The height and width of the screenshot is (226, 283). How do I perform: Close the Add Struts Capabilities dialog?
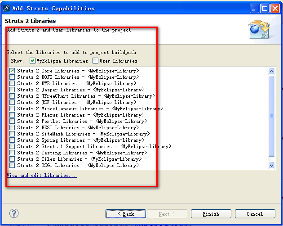[x=275, y=9]
